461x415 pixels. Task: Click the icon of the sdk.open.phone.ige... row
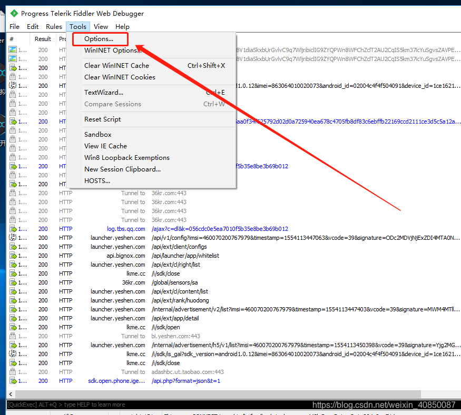13,381
